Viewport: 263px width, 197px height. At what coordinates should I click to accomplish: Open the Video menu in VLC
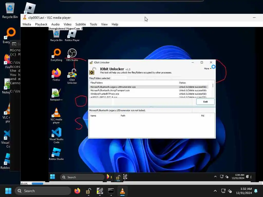tap(68, 24)
